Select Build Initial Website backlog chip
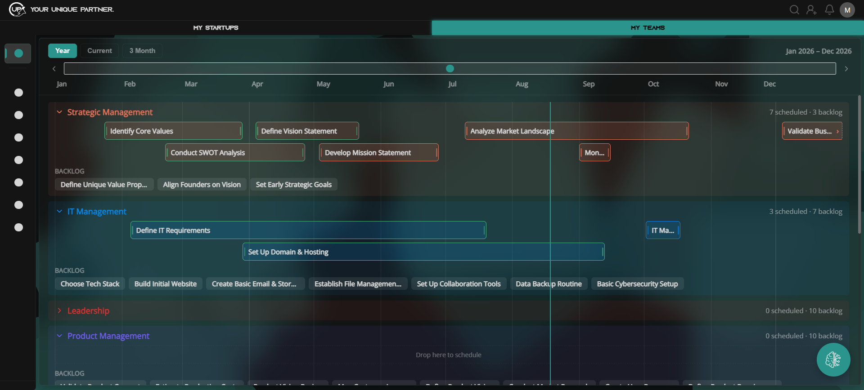Image resolution: width=864 pixels, height=390 pixels. pos(166,284)
